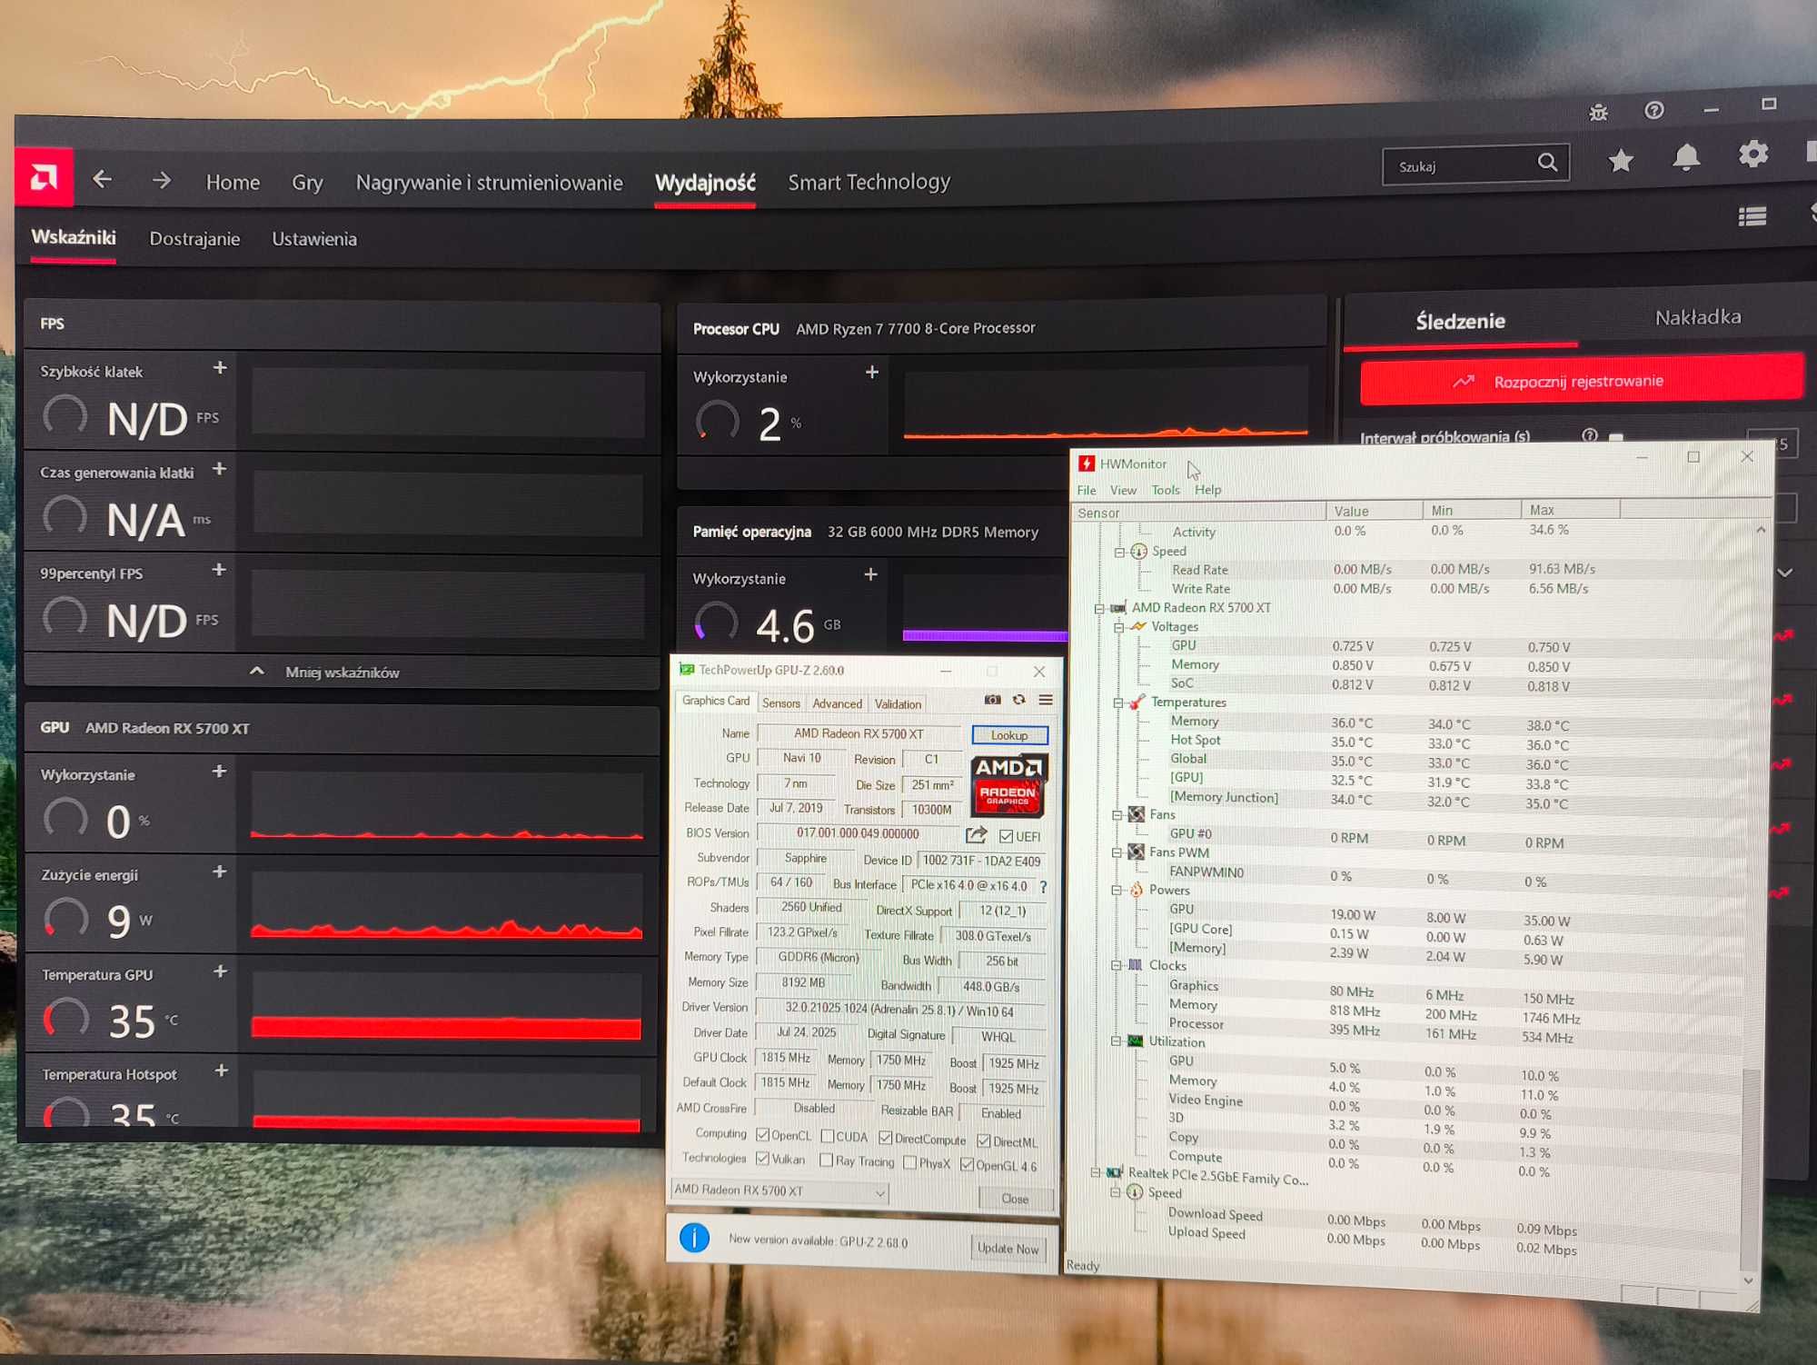Viewport: 1817px width, 1365px height.
Task: Add 99percentyl FPS metric with plus
Action: 219,570
